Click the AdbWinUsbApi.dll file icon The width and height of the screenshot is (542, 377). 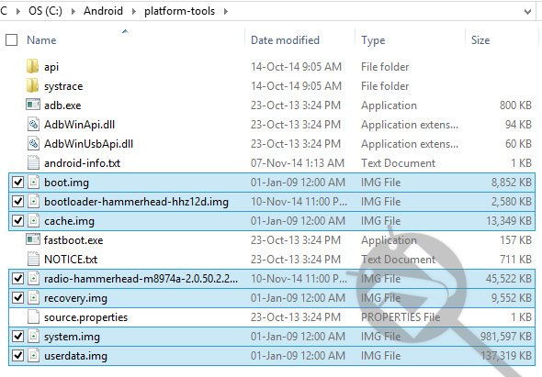coord(33,144)
